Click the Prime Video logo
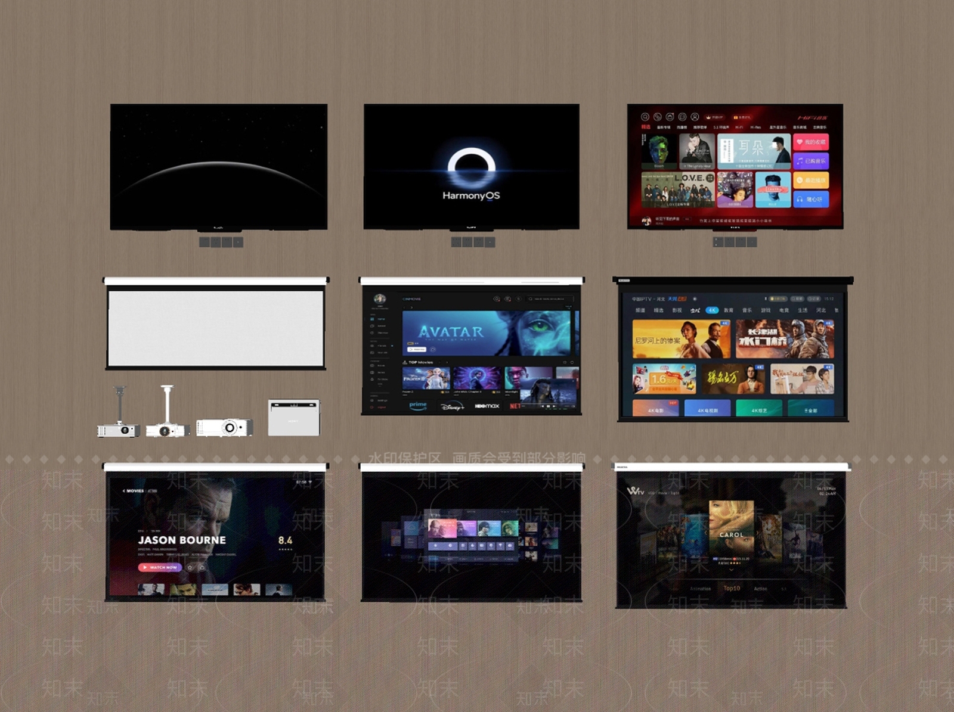This screenshot has width=954, height=712. (x=418, y=405)
